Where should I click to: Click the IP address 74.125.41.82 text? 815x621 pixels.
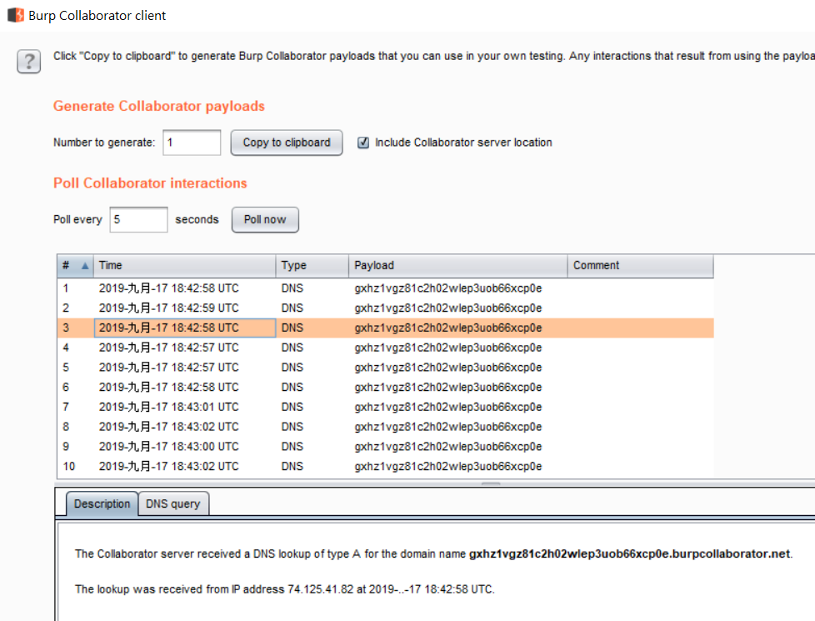tap(320, 589)
